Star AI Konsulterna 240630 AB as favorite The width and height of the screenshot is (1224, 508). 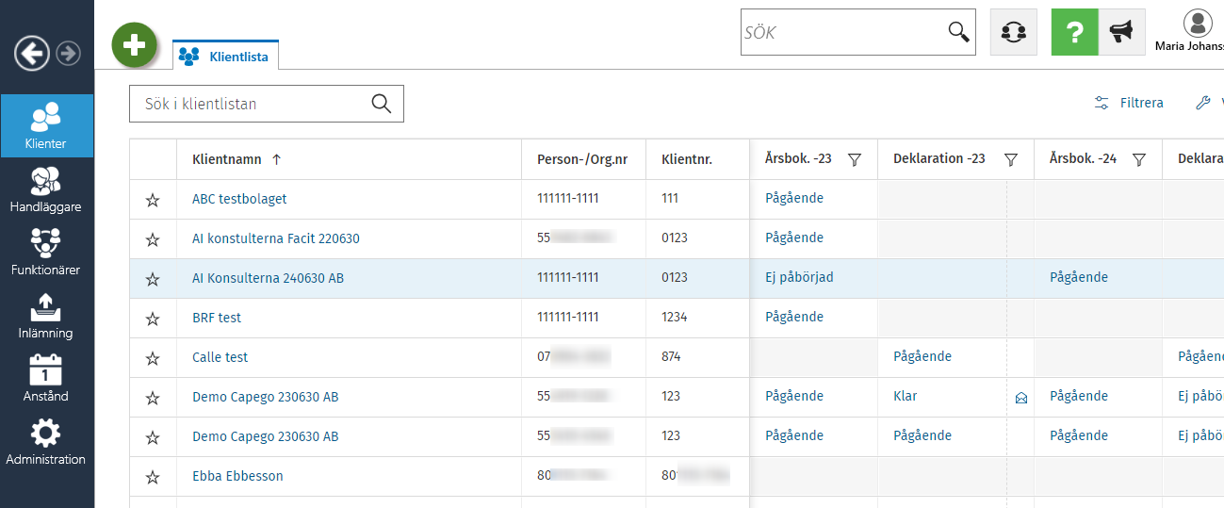tap(153, 279)
